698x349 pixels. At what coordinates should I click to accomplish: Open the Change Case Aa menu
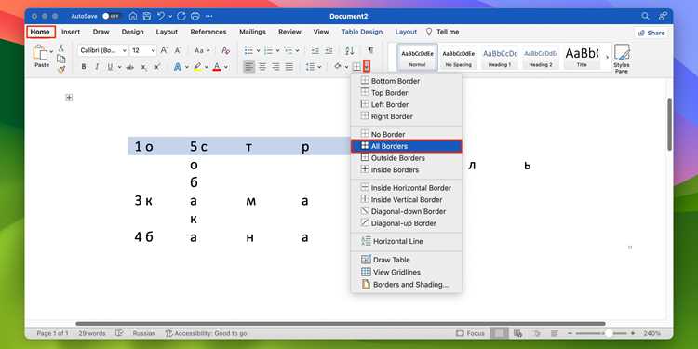(x=202, y=51)
